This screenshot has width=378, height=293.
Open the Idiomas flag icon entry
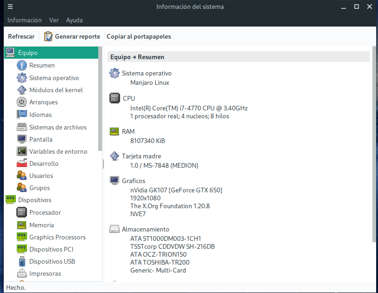pyautogui.click(x=22, y=115)
